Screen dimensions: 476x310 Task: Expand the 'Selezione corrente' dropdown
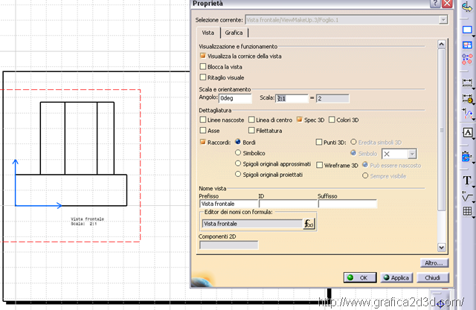pyautogui.click(x=443, y=19)
